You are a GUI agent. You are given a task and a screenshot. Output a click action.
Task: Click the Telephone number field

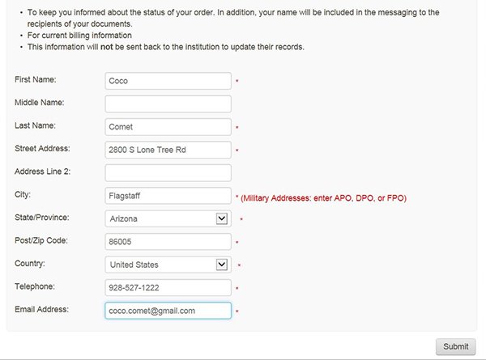pyautogui.click(x=168, y=288)
